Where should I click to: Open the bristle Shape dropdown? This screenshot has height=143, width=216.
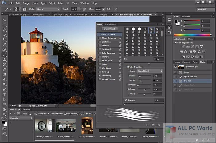[150, 71]
